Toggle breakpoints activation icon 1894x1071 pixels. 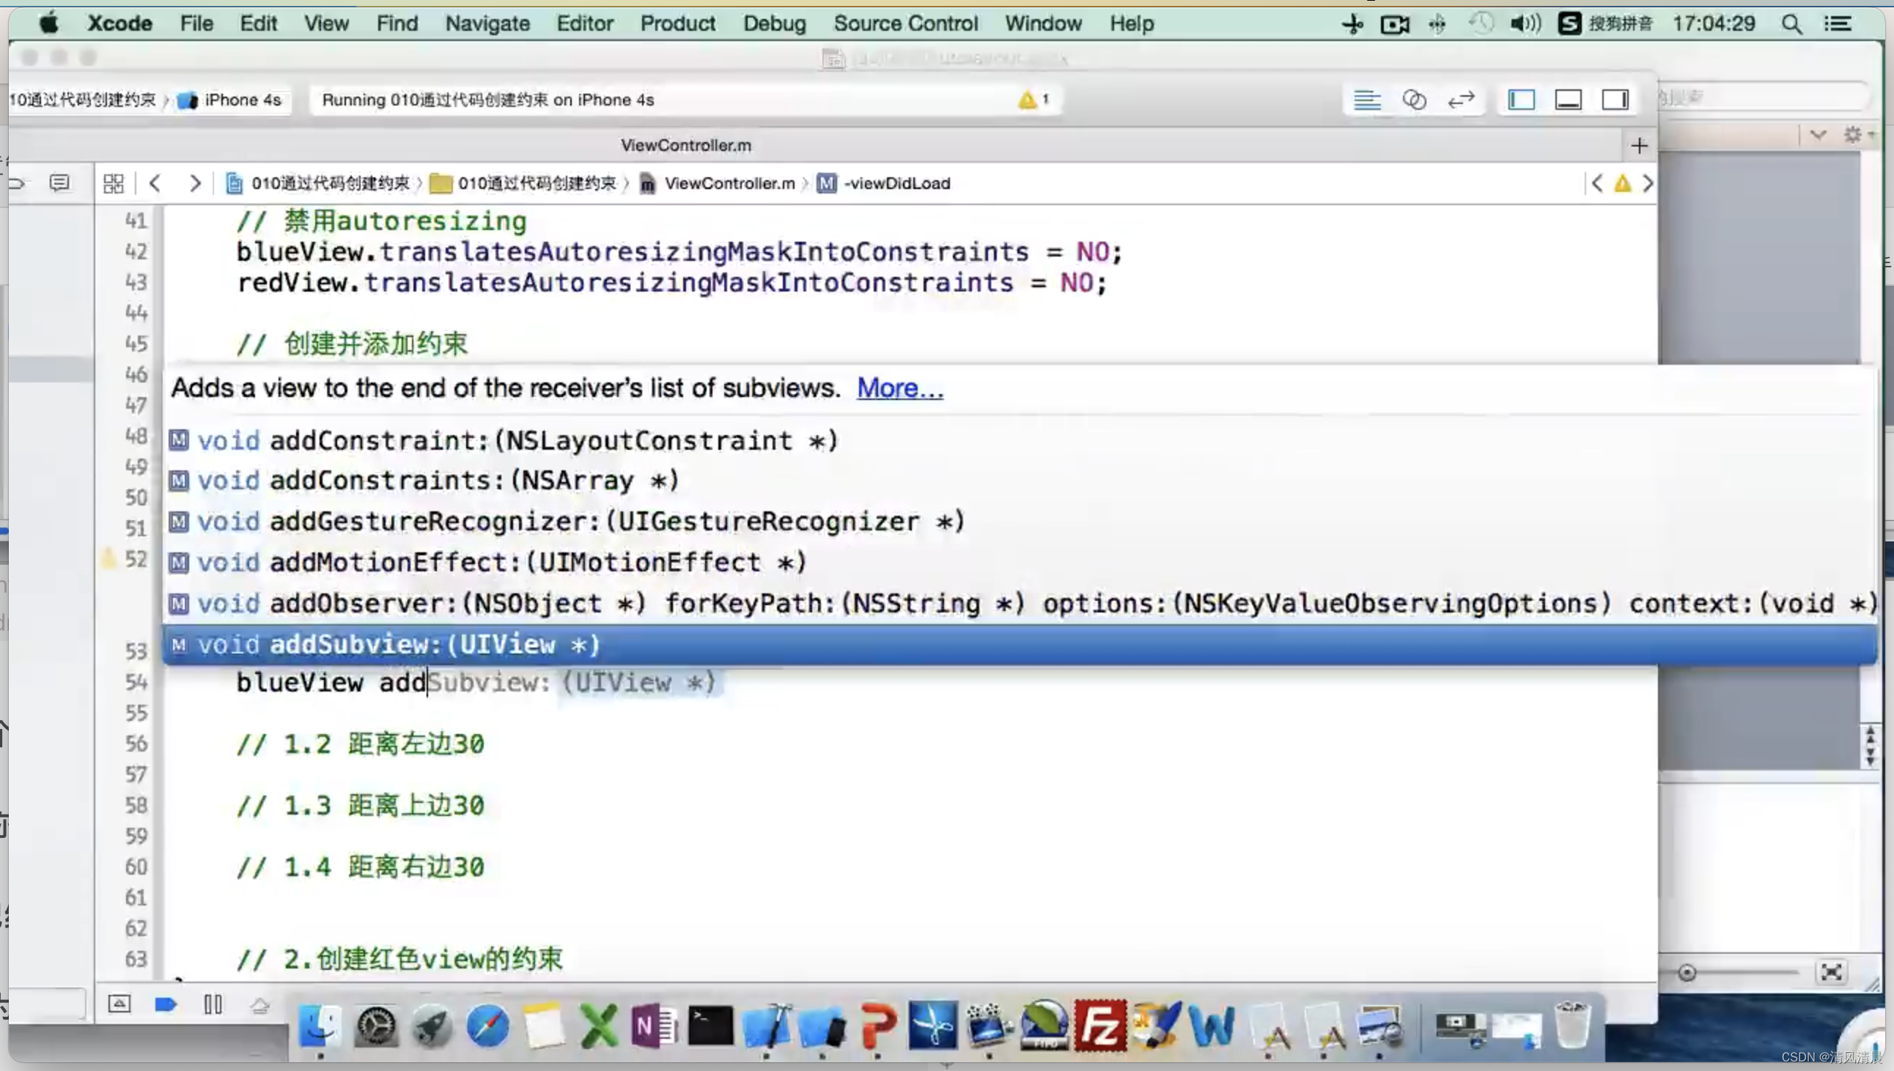click(x=166, y=1004)
